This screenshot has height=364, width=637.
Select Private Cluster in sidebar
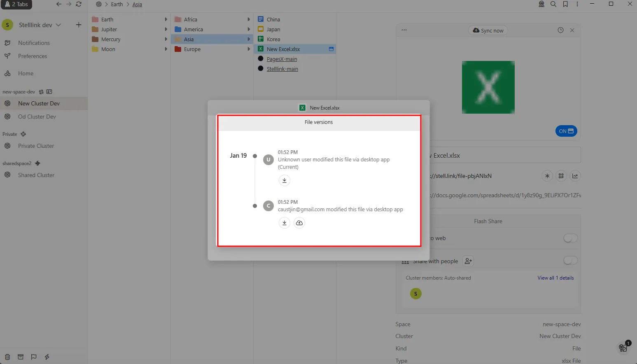(x=36, y=146)
